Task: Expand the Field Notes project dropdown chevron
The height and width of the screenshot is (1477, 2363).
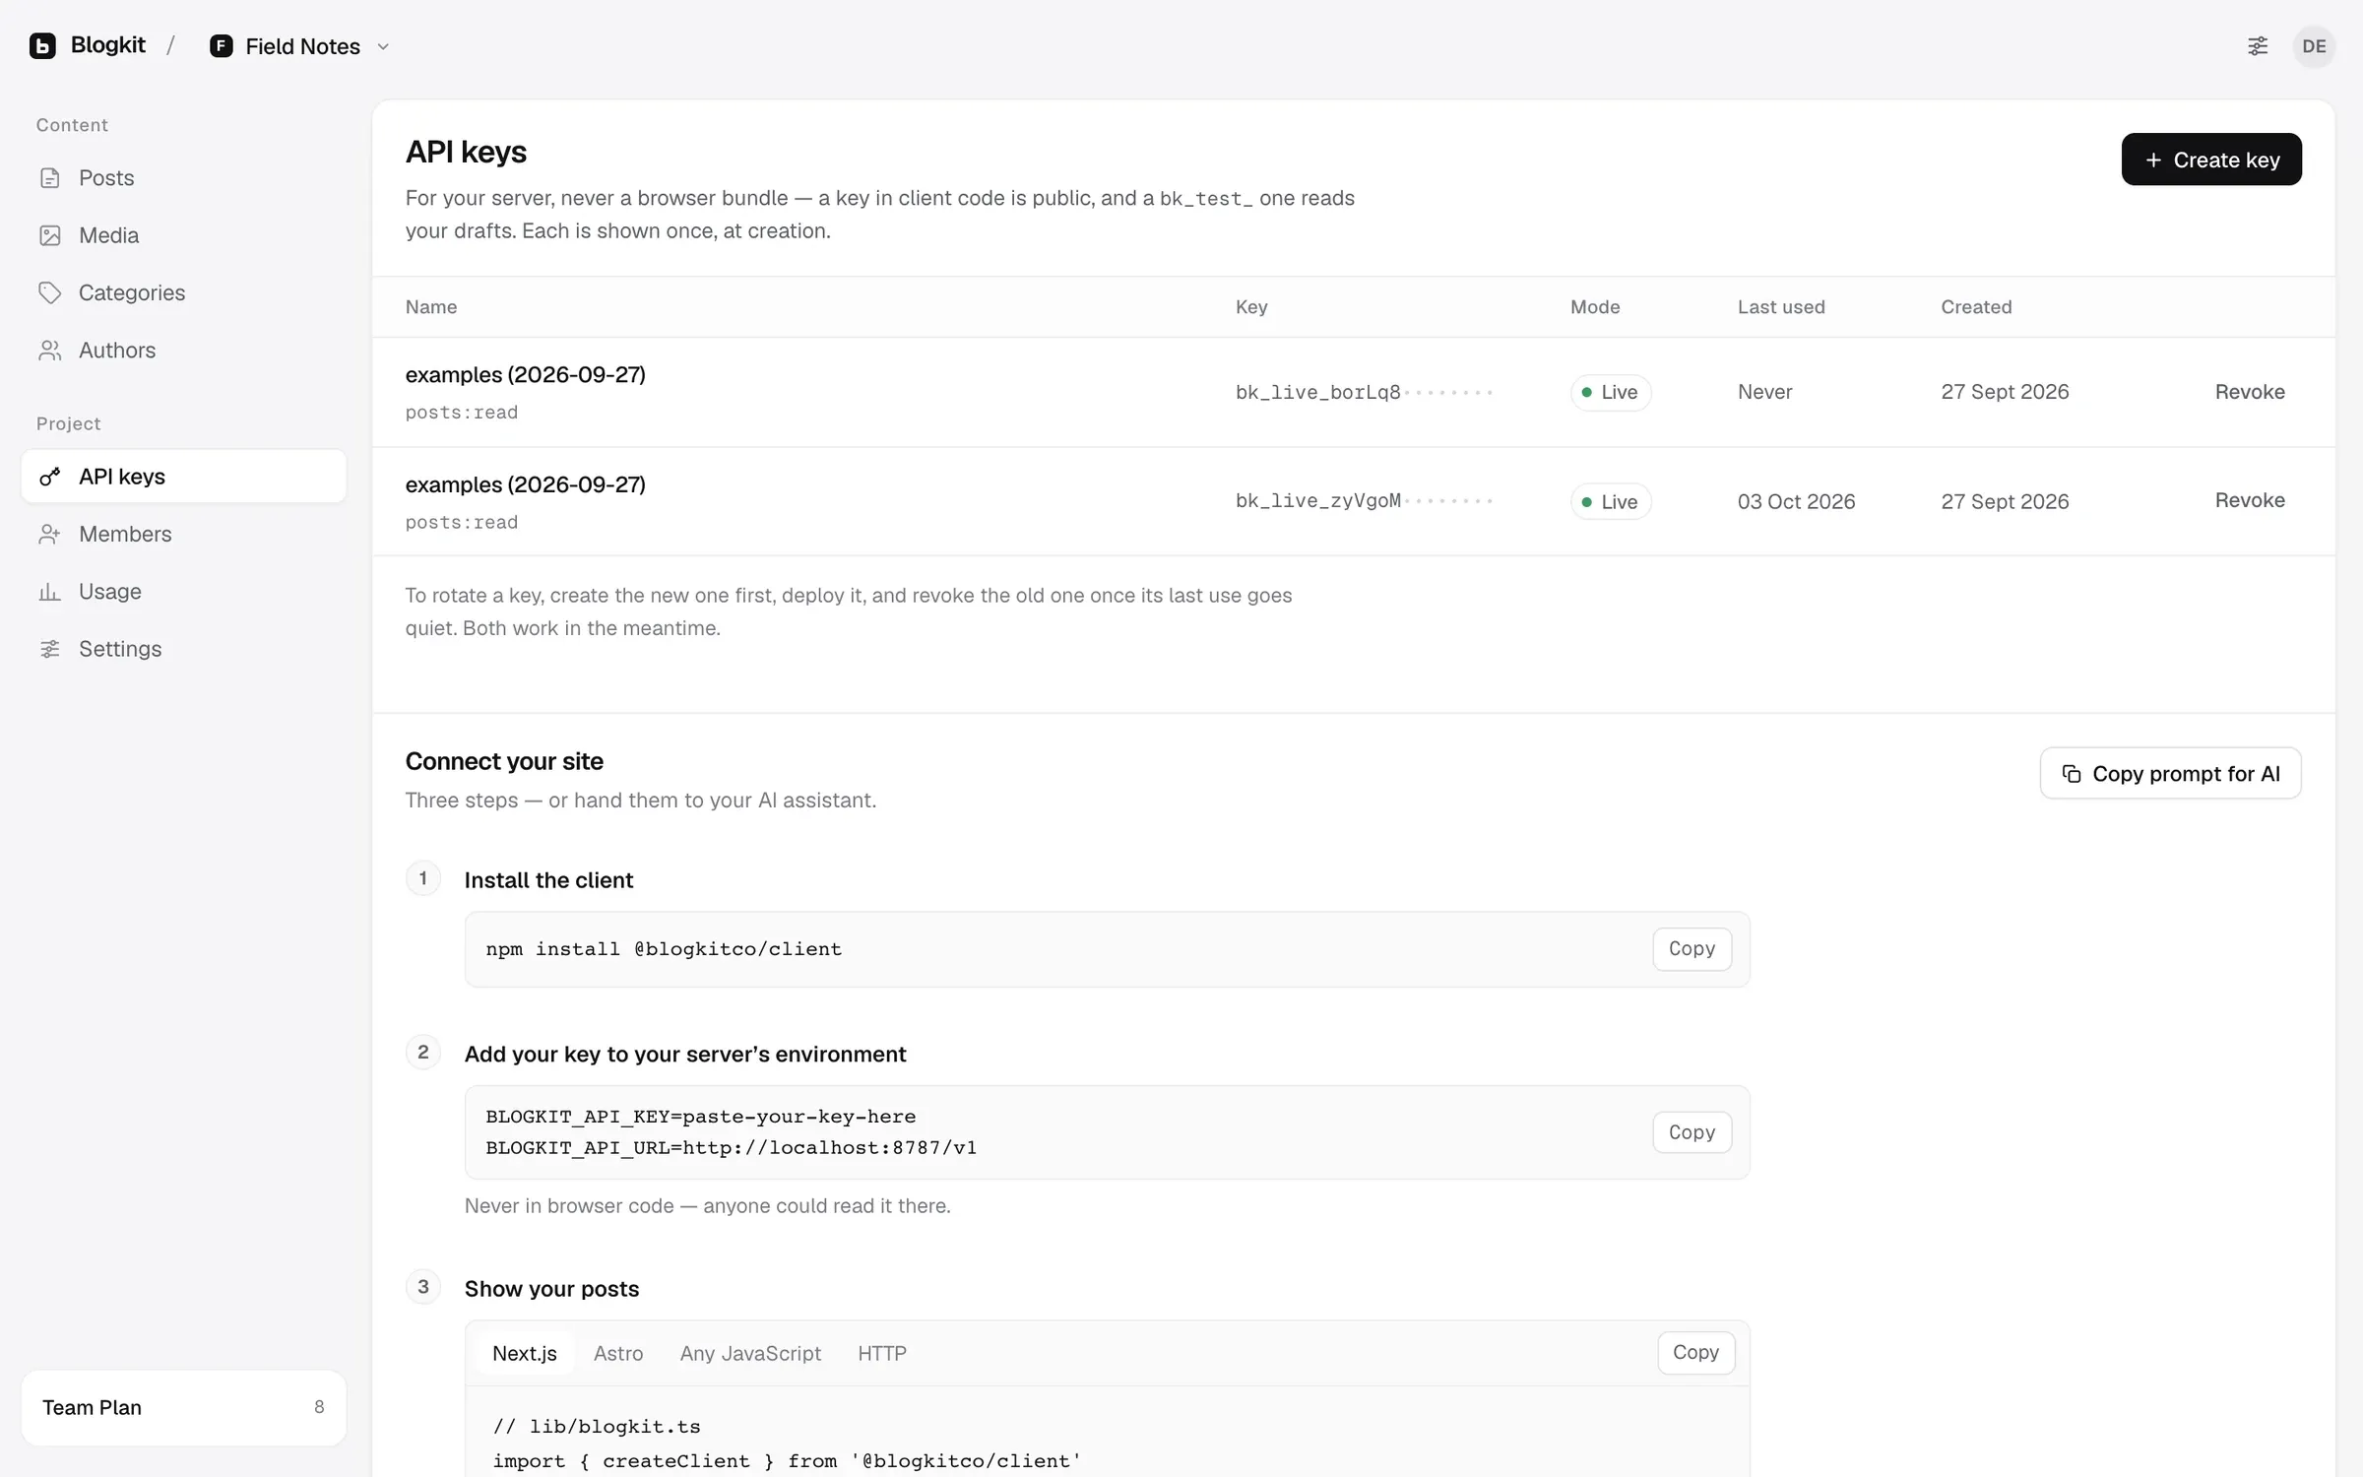Action: [x=384, y=47]
